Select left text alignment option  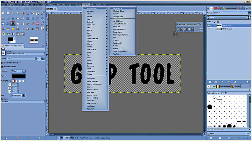point(13,81)
